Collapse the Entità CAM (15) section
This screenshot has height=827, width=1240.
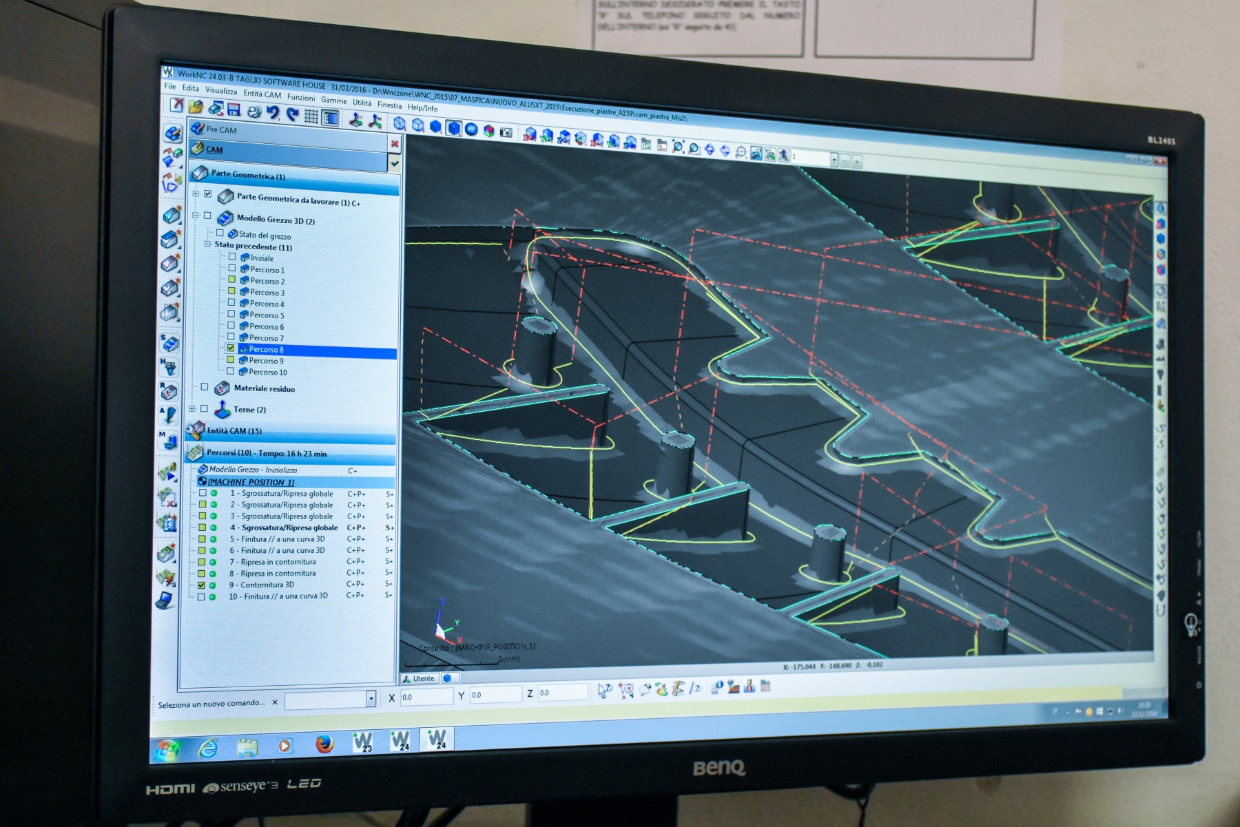coord(291,432)
